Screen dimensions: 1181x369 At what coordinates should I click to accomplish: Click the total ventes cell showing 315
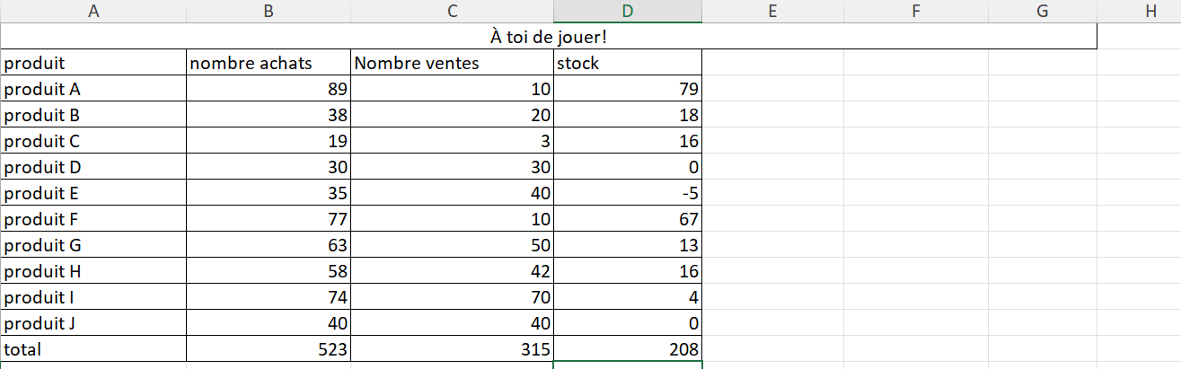coord(453,349)
